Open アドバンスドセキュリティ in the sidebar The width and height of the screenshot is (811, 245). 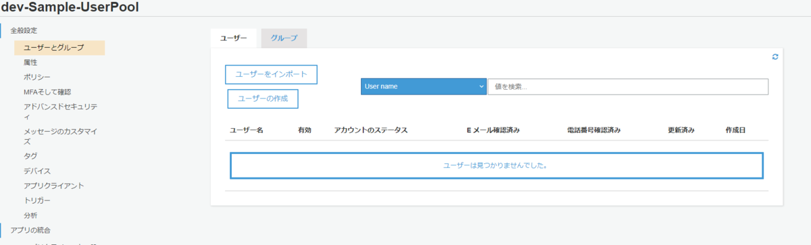tap(61, 111)
